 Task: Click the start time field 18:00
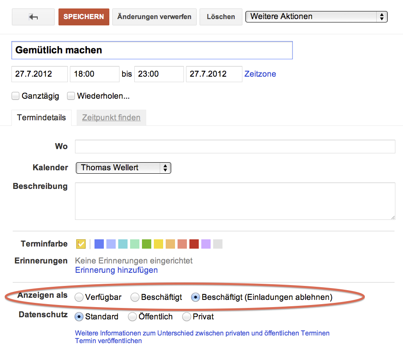(x=94, y=74)
